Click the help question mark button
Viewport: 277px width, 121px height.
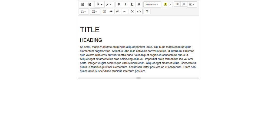[147, 12]
